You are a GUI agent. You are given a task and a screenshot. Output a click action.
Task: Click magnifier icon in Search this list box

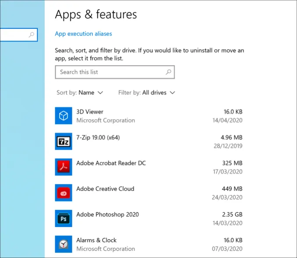click(x=169, y=72)
